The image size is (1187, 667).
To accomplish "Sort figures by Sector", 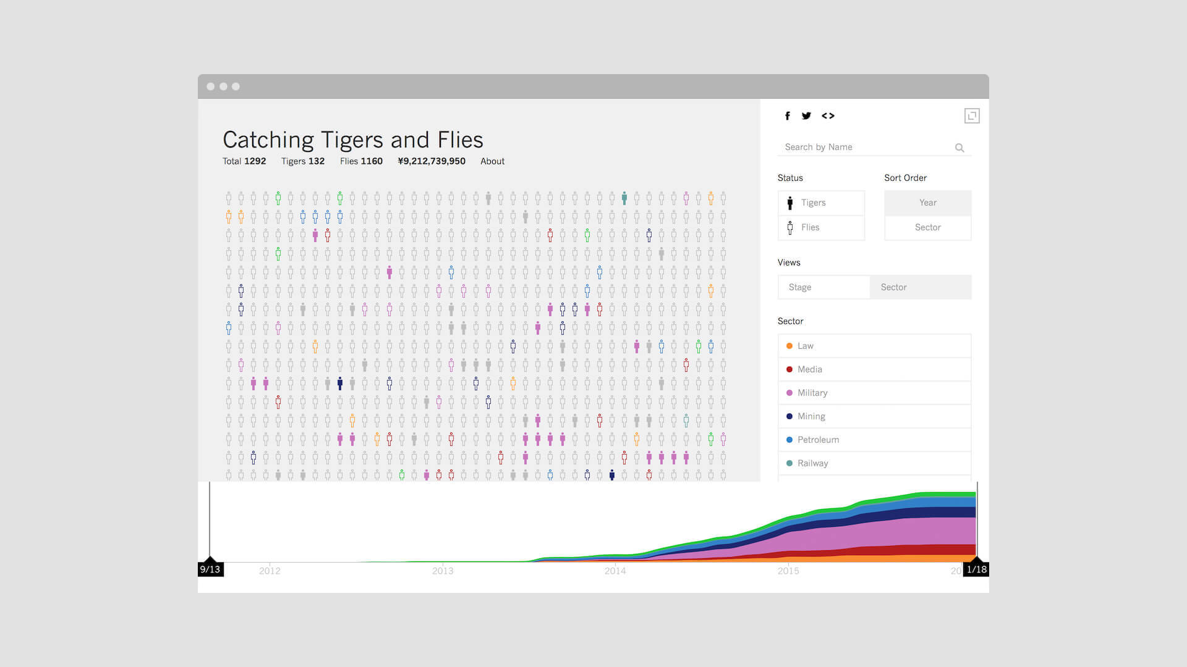I will point(927,227).
